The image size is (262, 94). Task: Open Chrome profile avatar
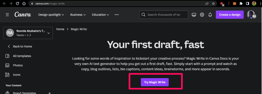254,4
